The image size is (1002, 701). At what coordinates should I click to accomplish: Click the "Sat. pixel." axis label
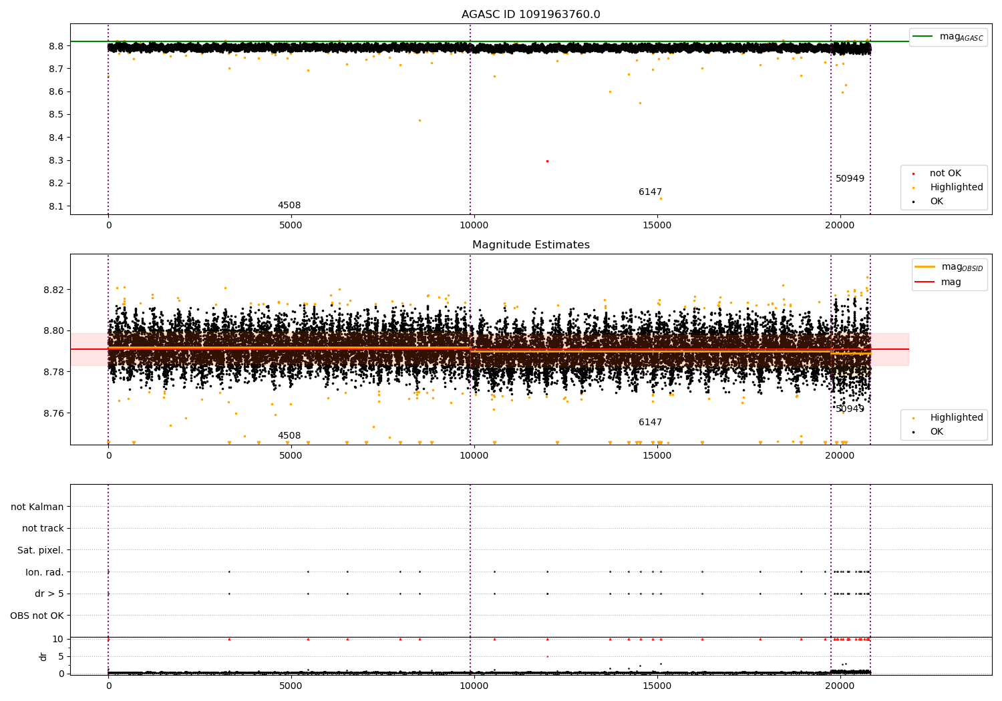click(x=41, y=550)
